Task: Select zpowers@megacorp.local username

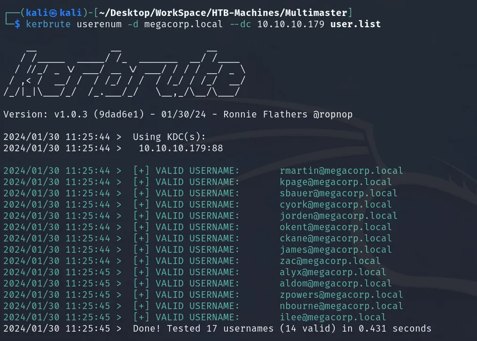Action: [341, 294]
